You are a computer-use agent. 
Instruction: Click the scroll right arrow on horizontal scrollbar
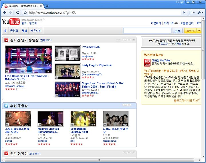point(199,160)
